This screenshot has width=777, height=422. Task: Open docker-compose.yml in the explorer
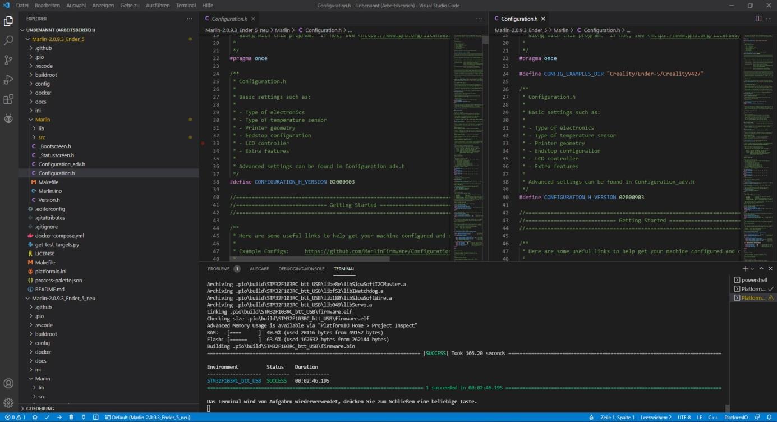pos(108,236)
